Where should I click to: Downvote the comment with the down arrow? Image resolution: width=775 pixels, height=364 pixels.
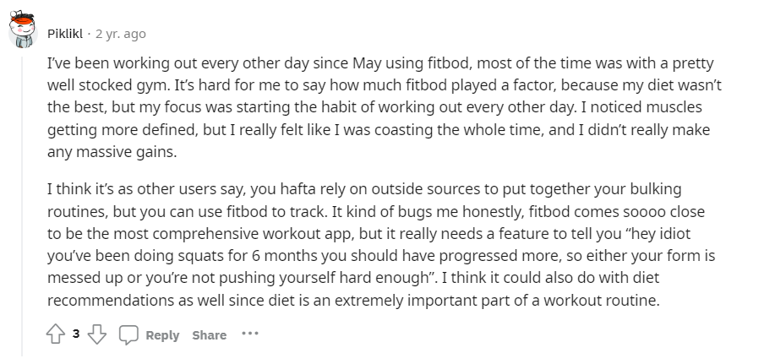point(97,334)
